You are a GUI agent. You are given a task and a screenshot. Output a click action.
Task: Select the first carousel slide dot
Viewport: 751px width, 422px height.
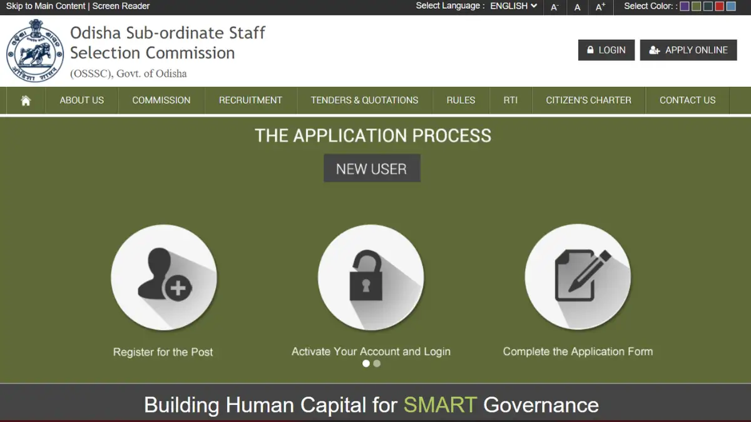click(366, 363)
